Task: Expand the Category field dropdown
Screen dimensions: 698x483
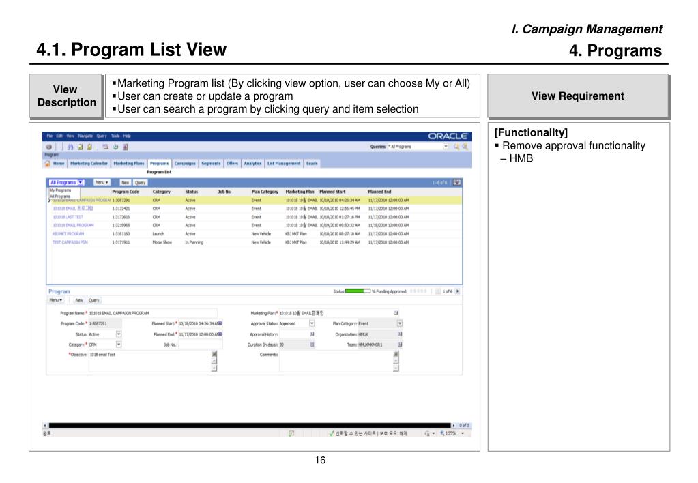Action: pyautogui.click(x=119, y=344)
